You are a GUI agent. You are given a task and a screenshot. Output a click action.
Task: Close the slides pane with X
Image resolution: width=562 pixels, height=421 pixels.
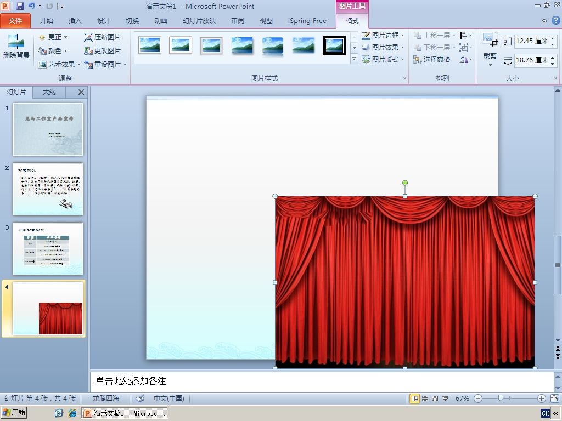click(x=81, y=92)
